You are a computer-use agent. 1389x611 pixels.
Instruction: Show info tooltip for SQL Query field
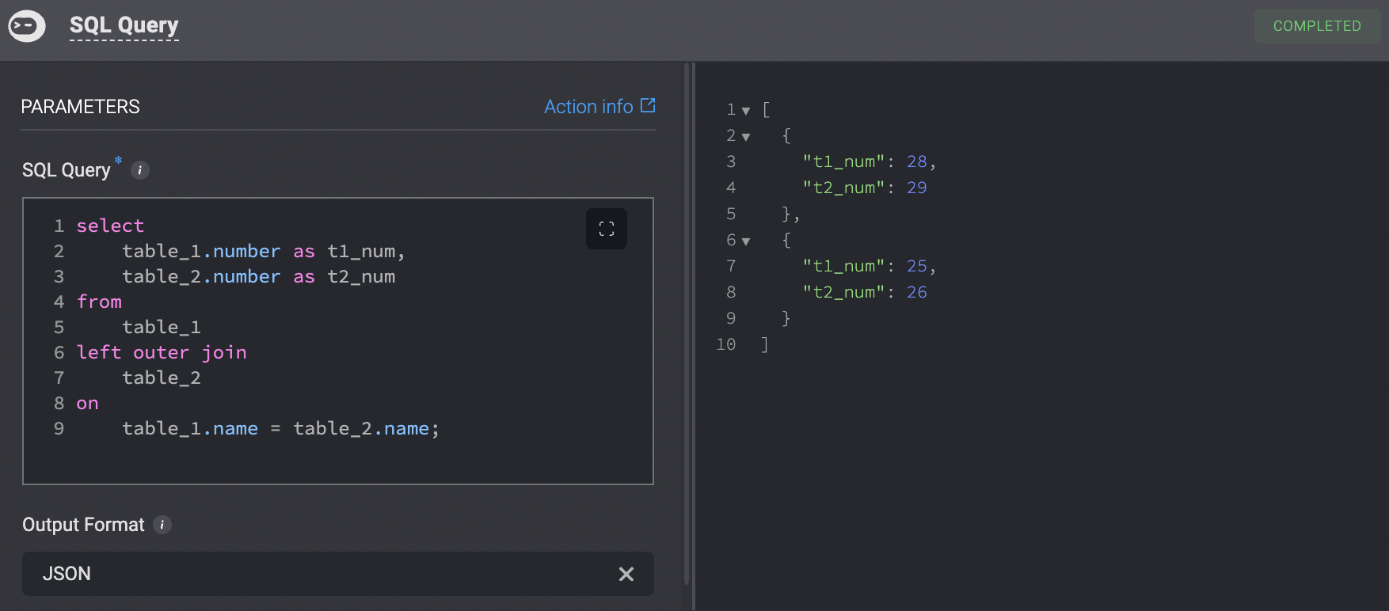[140, 170]
